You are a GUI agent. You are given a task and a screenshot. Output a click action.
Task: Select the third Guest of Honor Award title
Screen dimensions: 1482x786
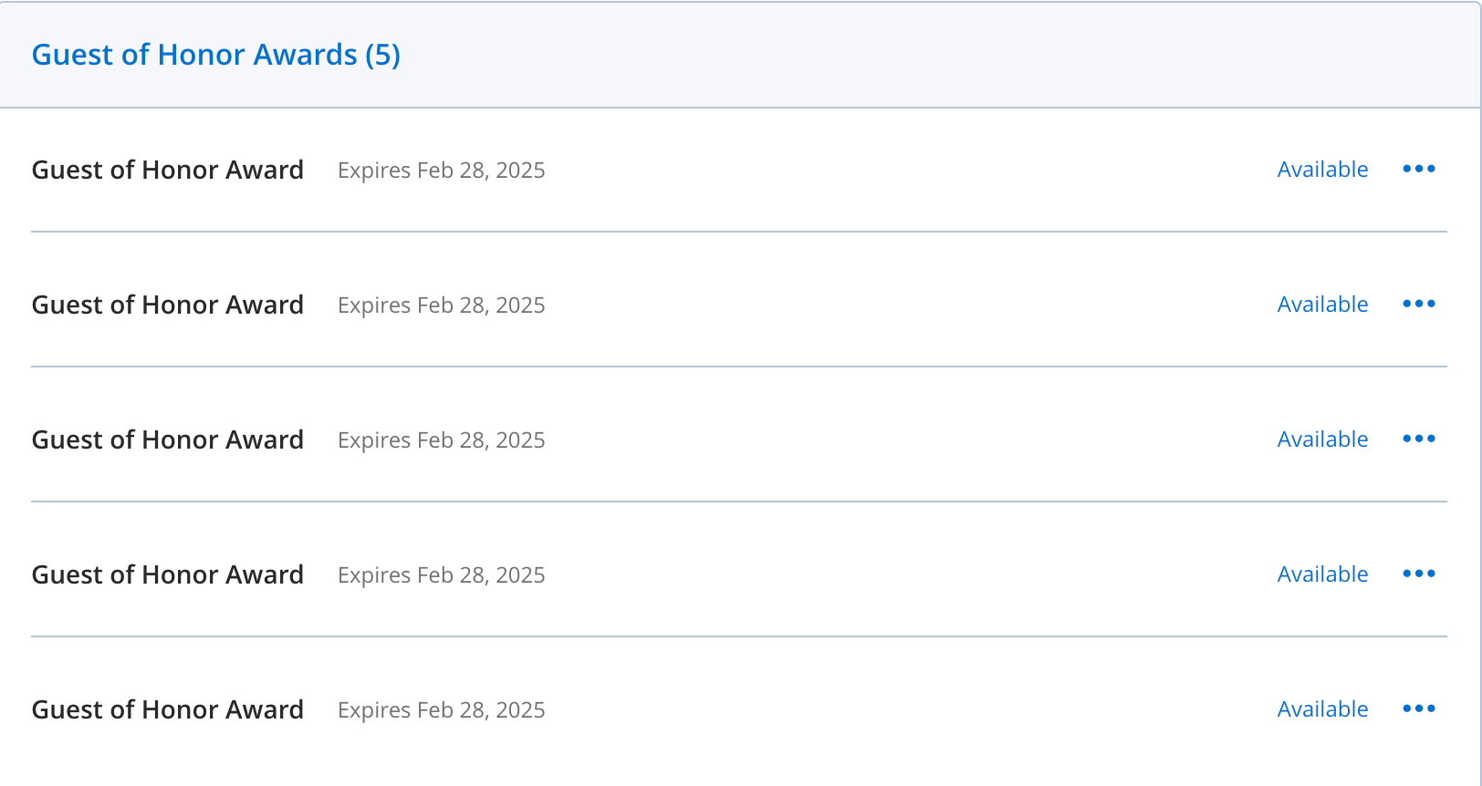(168, 440)
